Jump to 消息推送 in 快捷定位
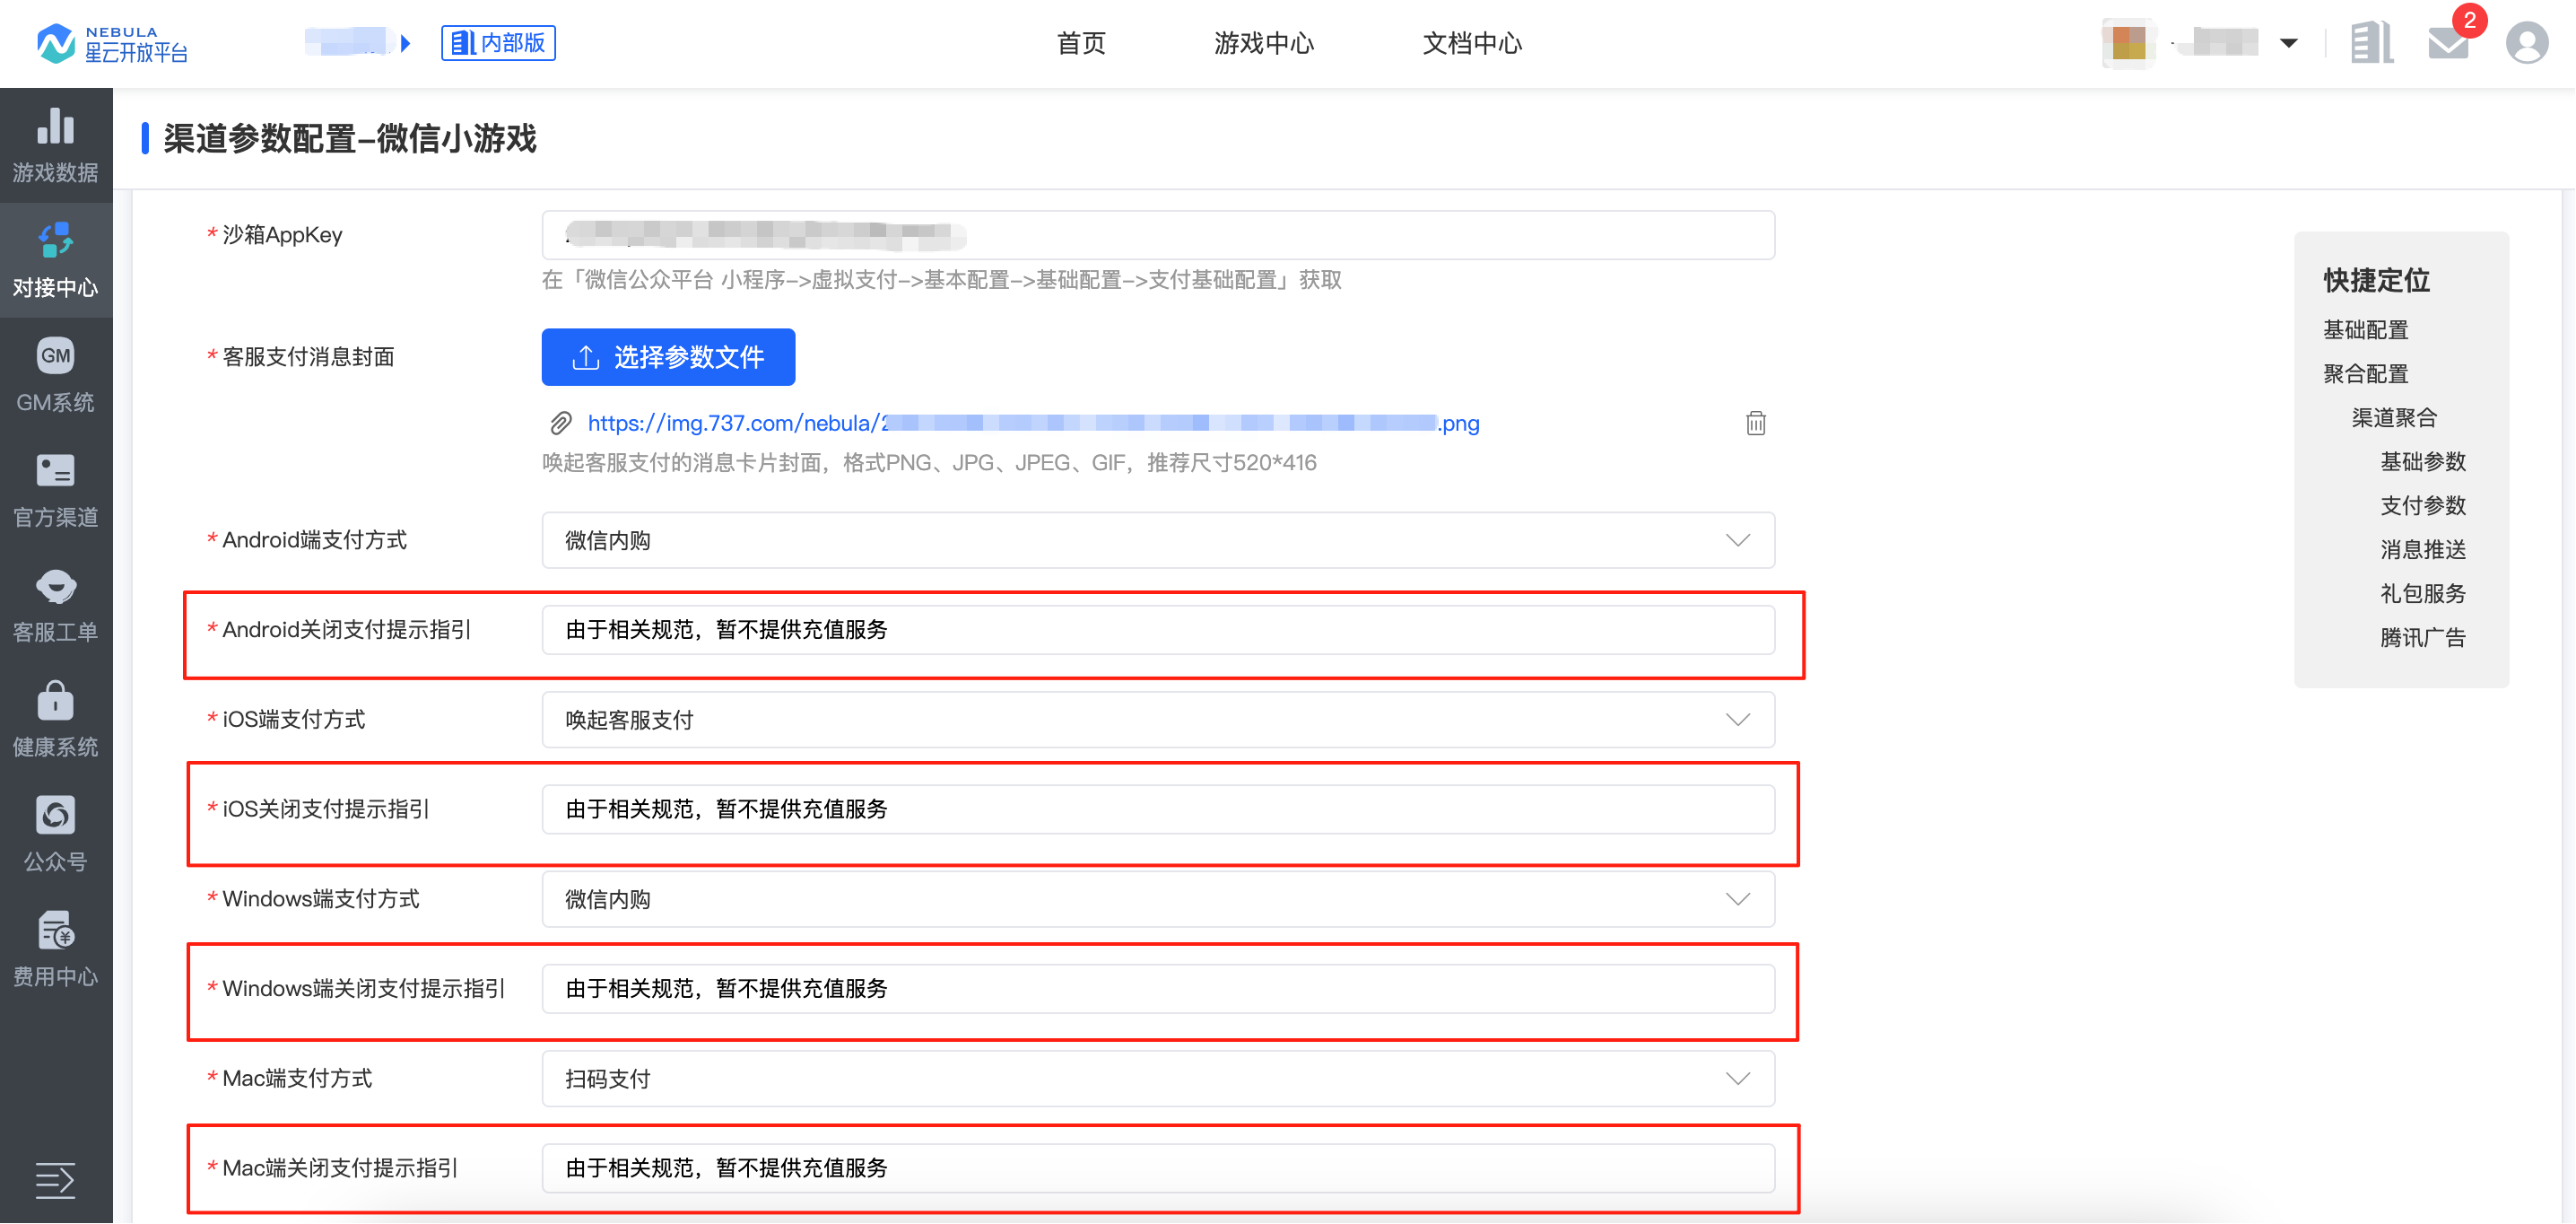Viewport: 2576px width, 1224px height. coord(2422,549)
